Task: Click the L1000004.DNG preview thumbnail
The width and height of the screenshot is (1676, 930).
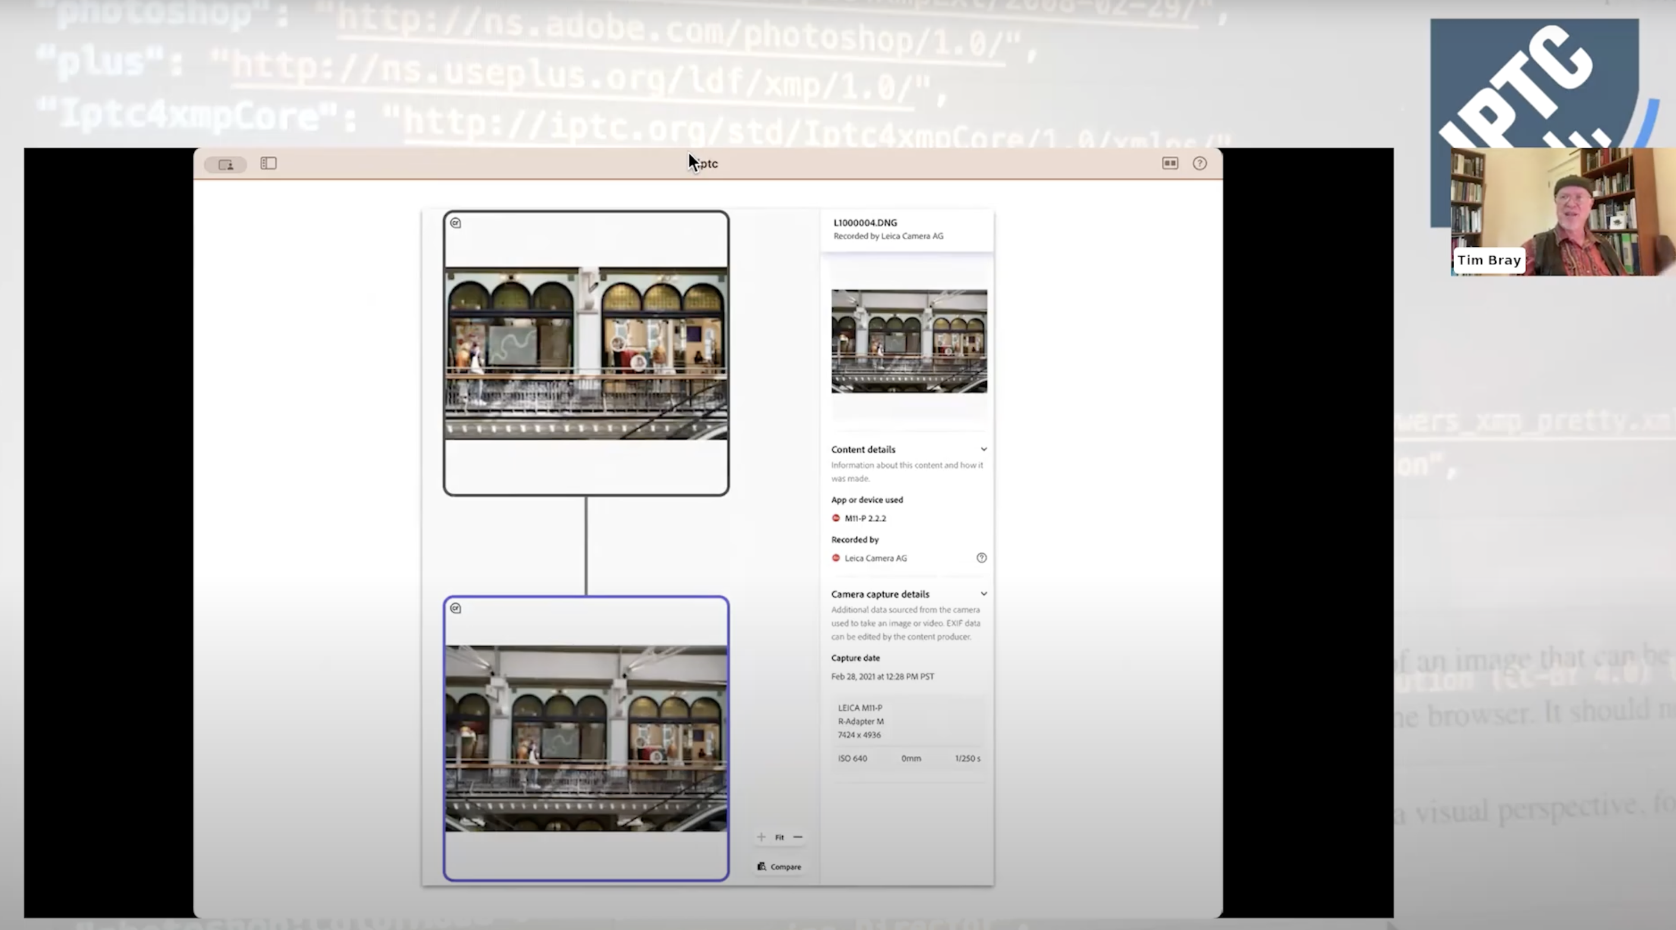Action: [x=909, y=341]
